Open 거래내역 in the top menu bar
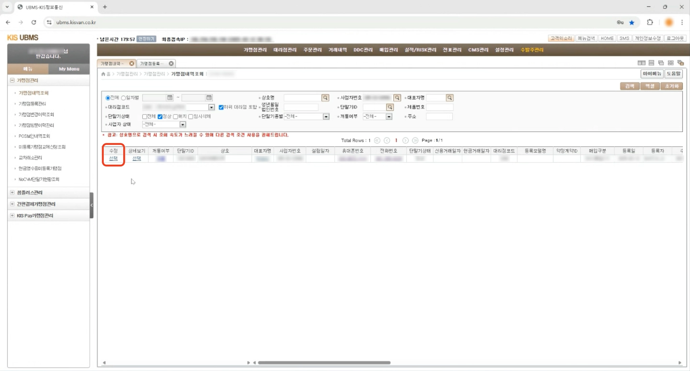This screenshot has height=371, width=690. (337, 50)
